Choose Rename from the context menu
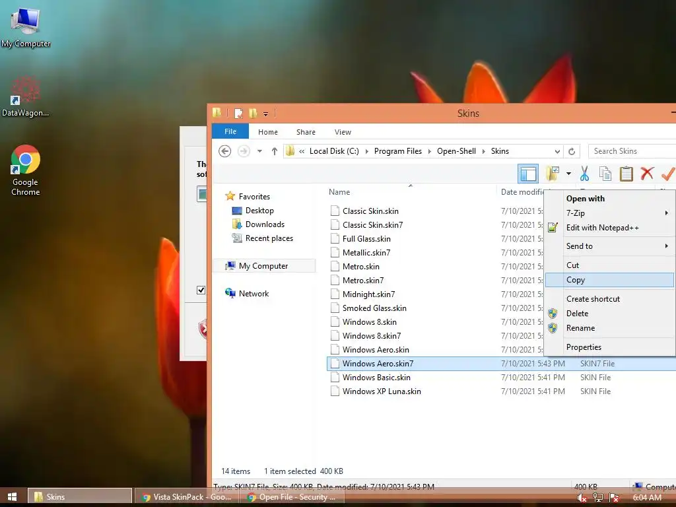This screenshot has height=507, width=676. click(609, 328)
